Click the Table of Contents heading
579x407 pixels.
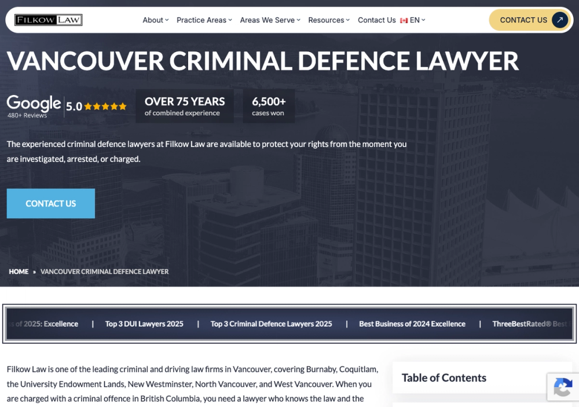point(444,378)
